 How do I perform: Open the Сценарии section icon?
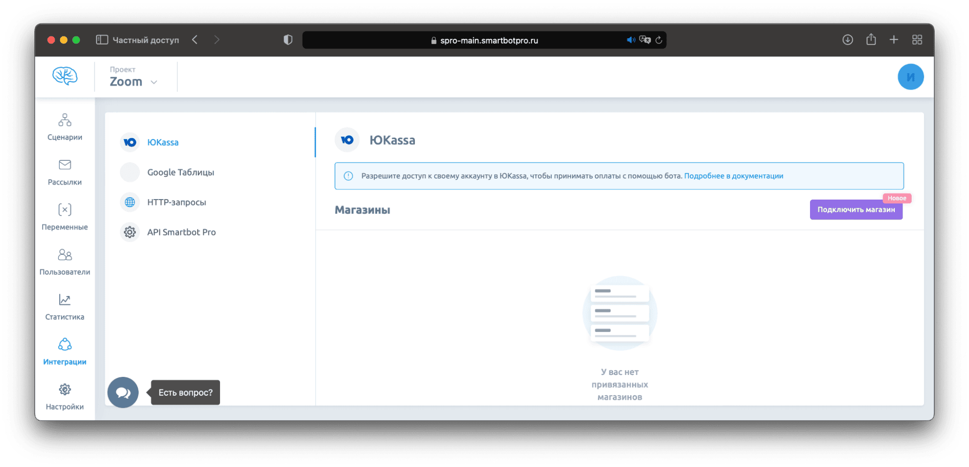click(64, 120)
